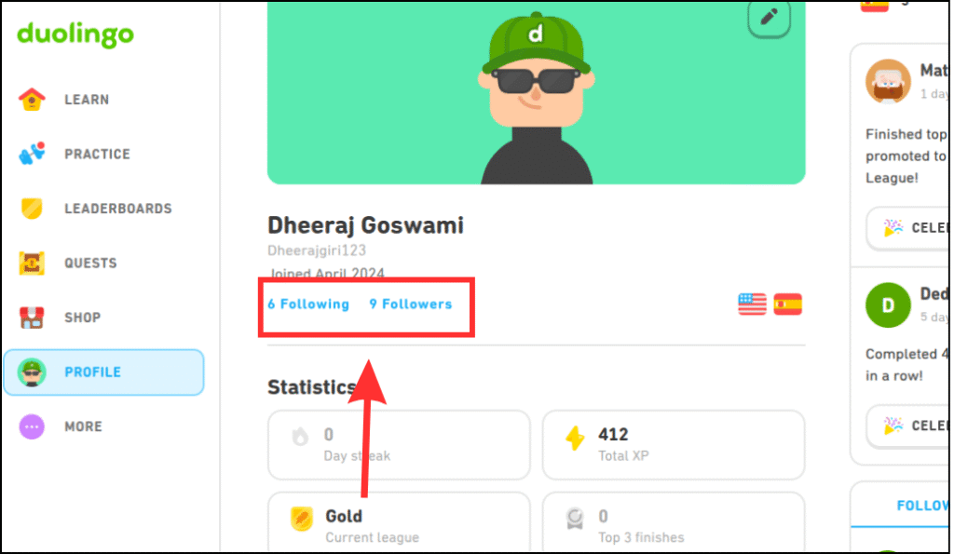Screen dimensions: 954x554
Task: Click the Duolingo logo
Action: tap(75, 34)
